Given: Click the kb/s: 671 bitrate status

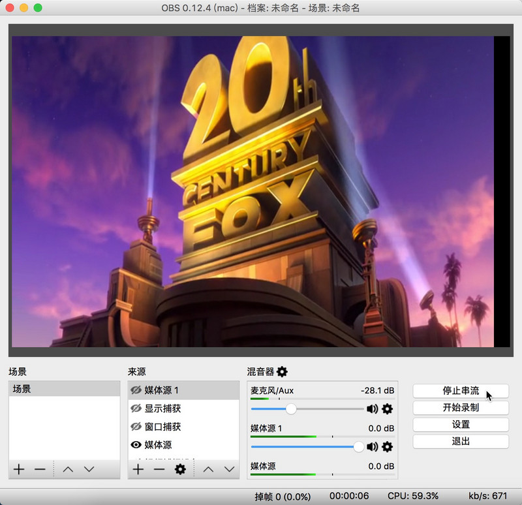Looking at the screenshot, I should coord(487,496).
